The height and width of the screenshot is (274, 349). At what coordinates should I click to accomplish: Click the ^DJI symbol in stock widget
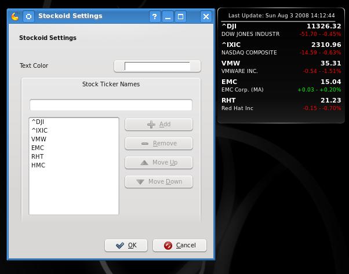tap(229, 27)
